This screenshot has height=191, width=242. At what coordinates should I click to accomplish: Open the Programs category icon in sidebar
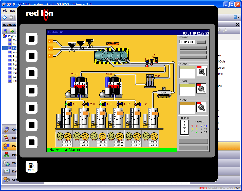pyautogui.click(x=7, y=155)
